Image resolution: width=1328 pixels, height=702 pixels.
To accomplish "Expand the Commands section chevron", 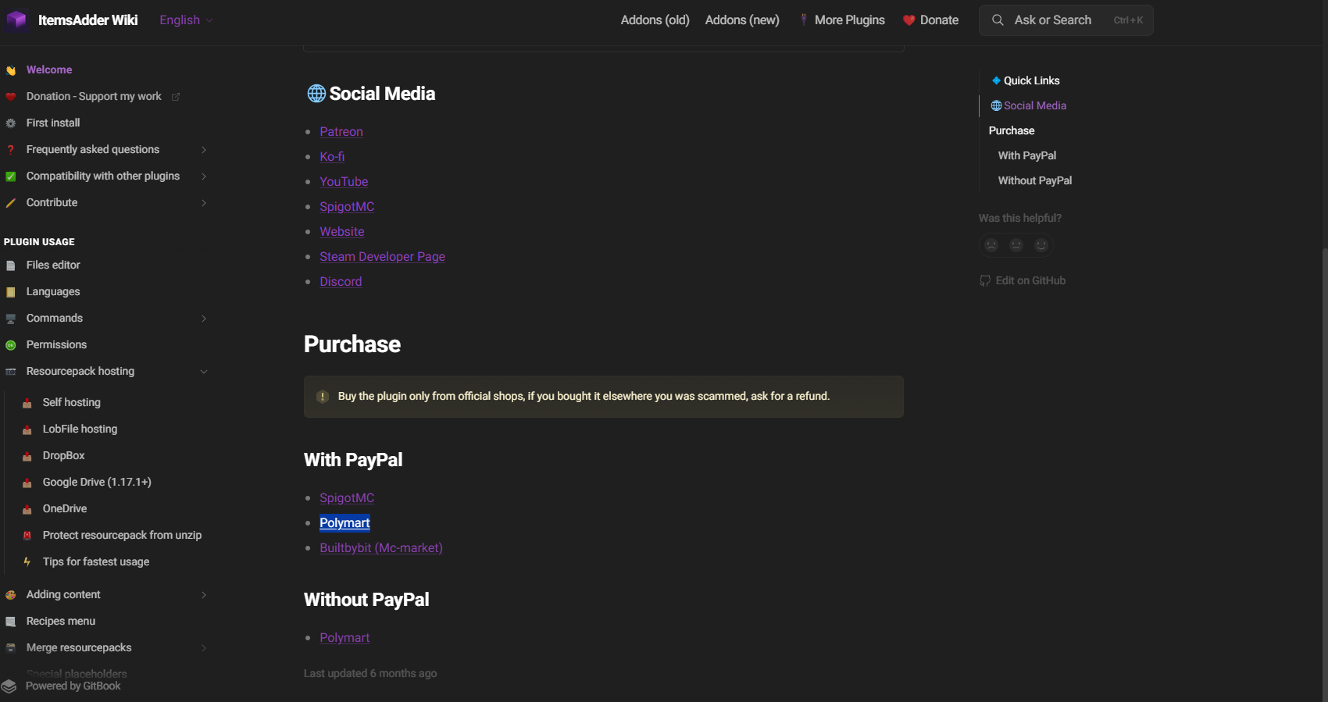I will pyautogui.click(x=204, y=319).
